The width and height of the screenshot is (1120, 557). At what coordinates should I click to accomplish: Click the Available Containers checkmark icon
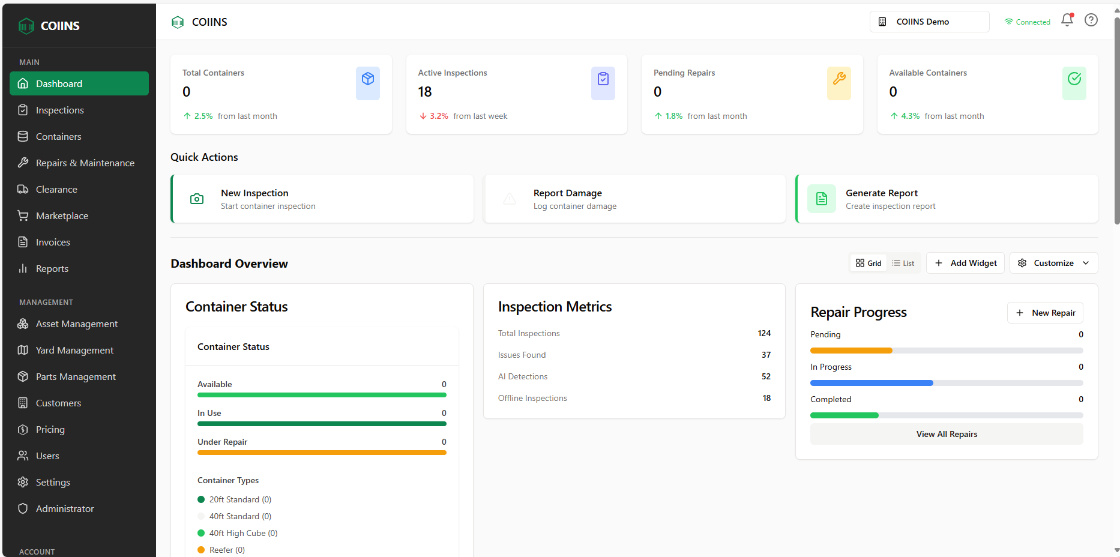coord(1074,79)
